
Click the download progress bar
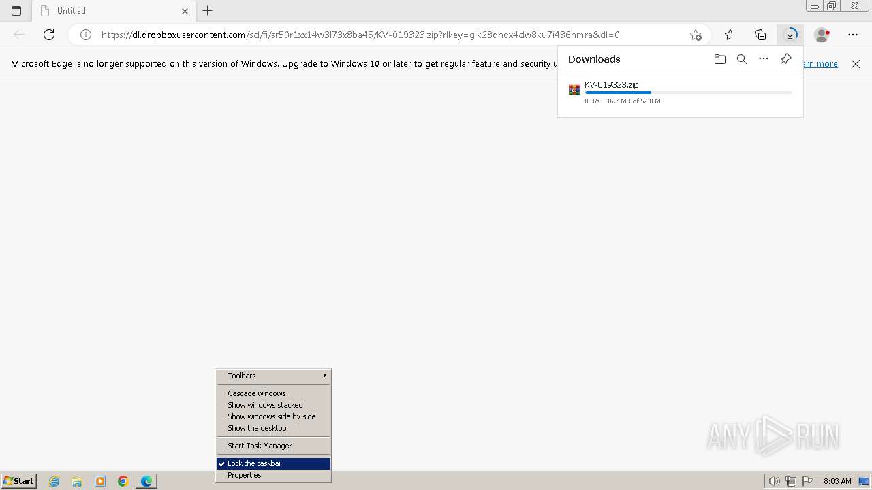(688, 93)
